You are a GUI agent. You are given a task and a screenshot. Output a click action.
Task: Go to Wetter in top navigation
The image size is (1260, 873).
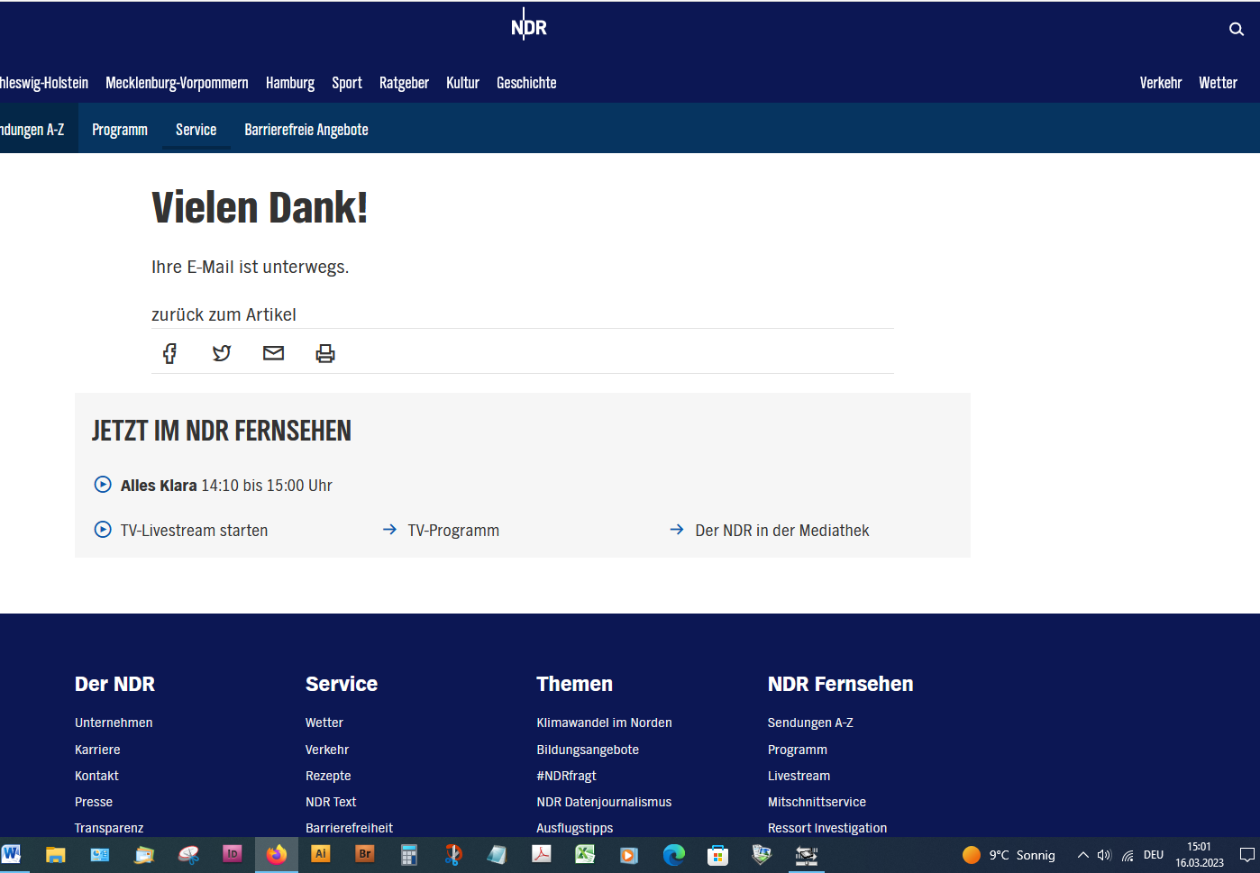(1218, 83)
